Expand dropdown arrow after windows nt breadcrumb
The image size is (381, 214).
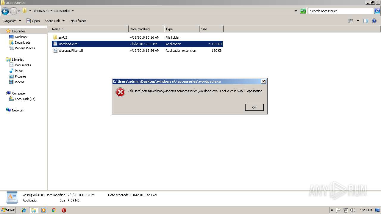tap(51, 11)
